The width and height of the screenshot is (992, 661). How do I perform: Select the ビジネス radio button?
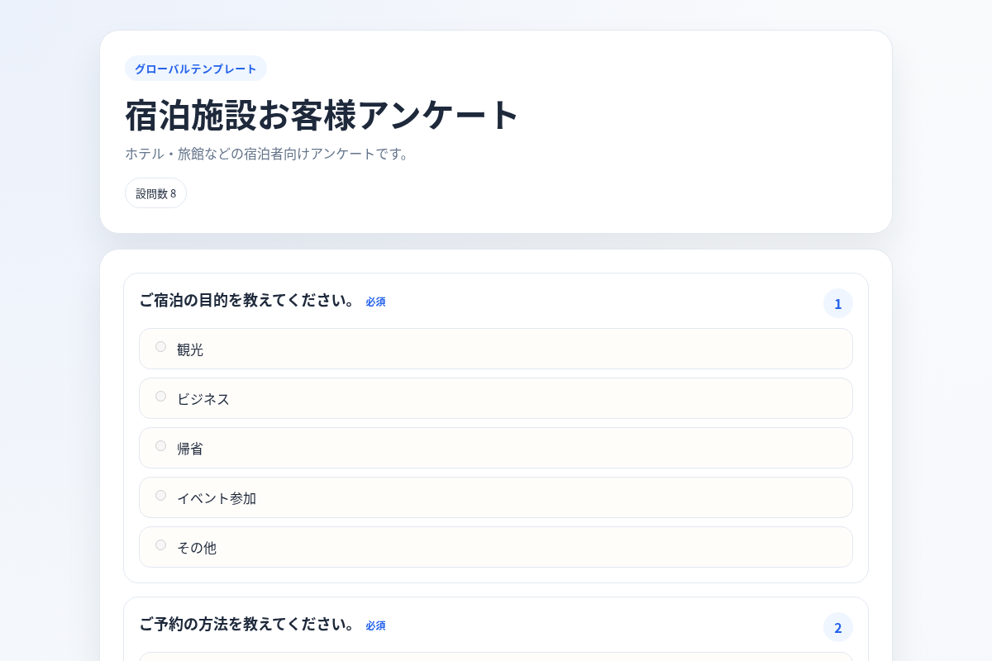point(160,397)
